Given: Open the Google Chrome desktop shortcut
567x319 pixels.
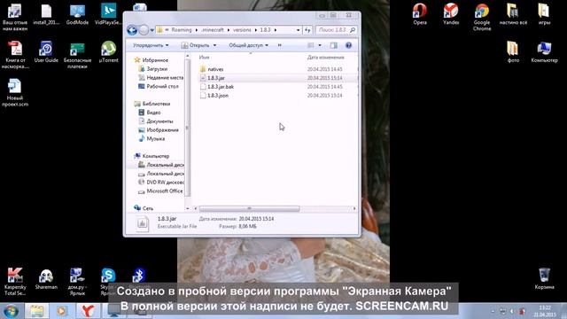Looking at the screenshot, I should click(x=482, y=17).
